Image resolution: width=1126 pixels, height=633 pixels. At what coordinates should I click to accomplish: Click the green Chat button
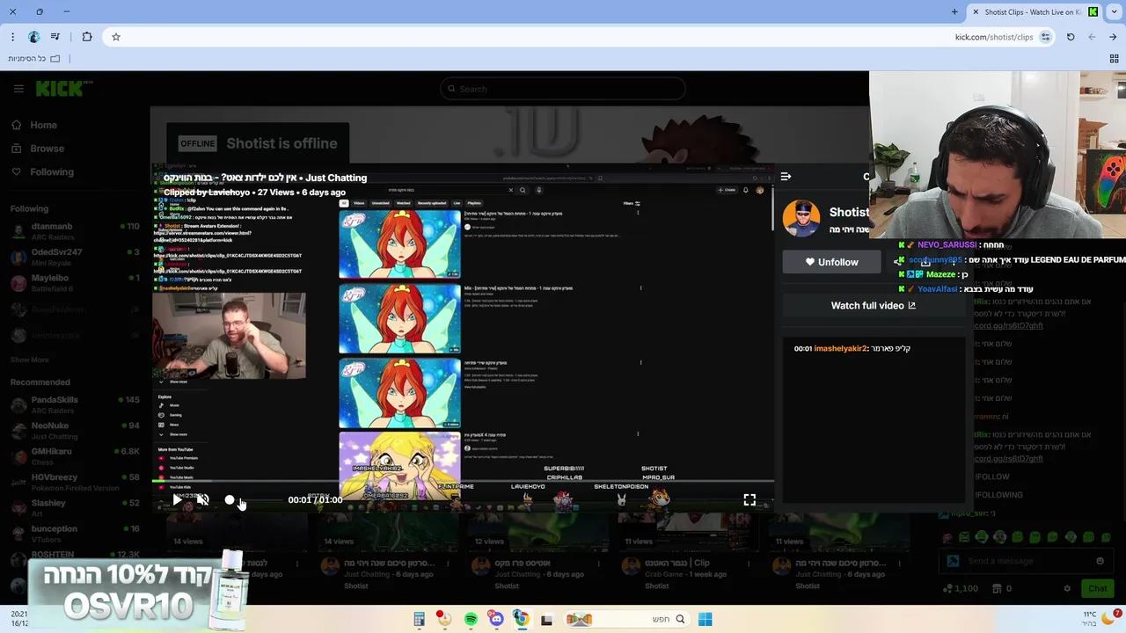[x=1098, y=588]
